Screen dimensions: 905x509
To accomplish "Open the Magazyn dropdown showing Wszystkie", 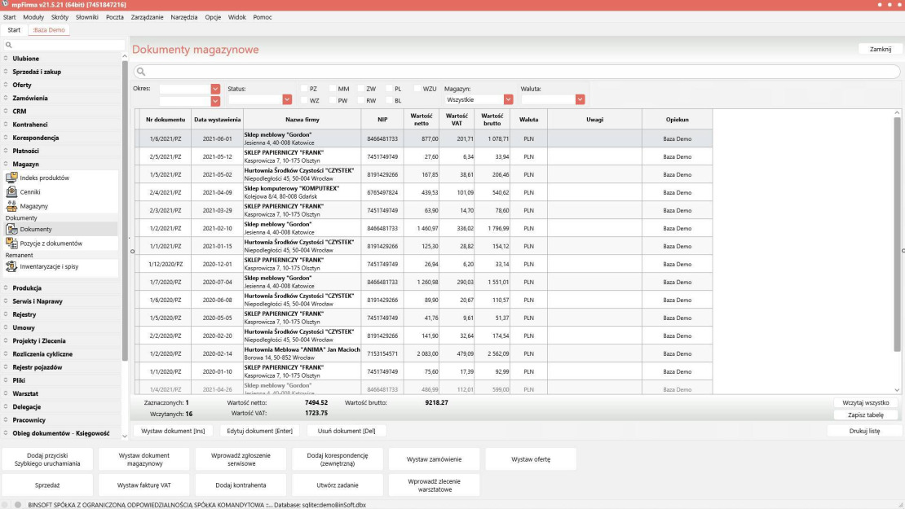I will (508, 99).
